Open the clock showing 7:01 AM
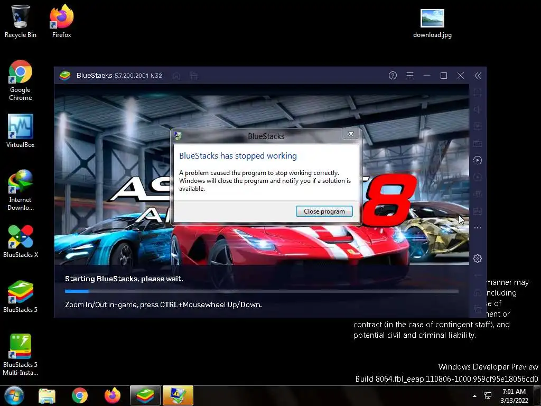The width and height of the screenshot is (541, 406). [x=514, y=395]
